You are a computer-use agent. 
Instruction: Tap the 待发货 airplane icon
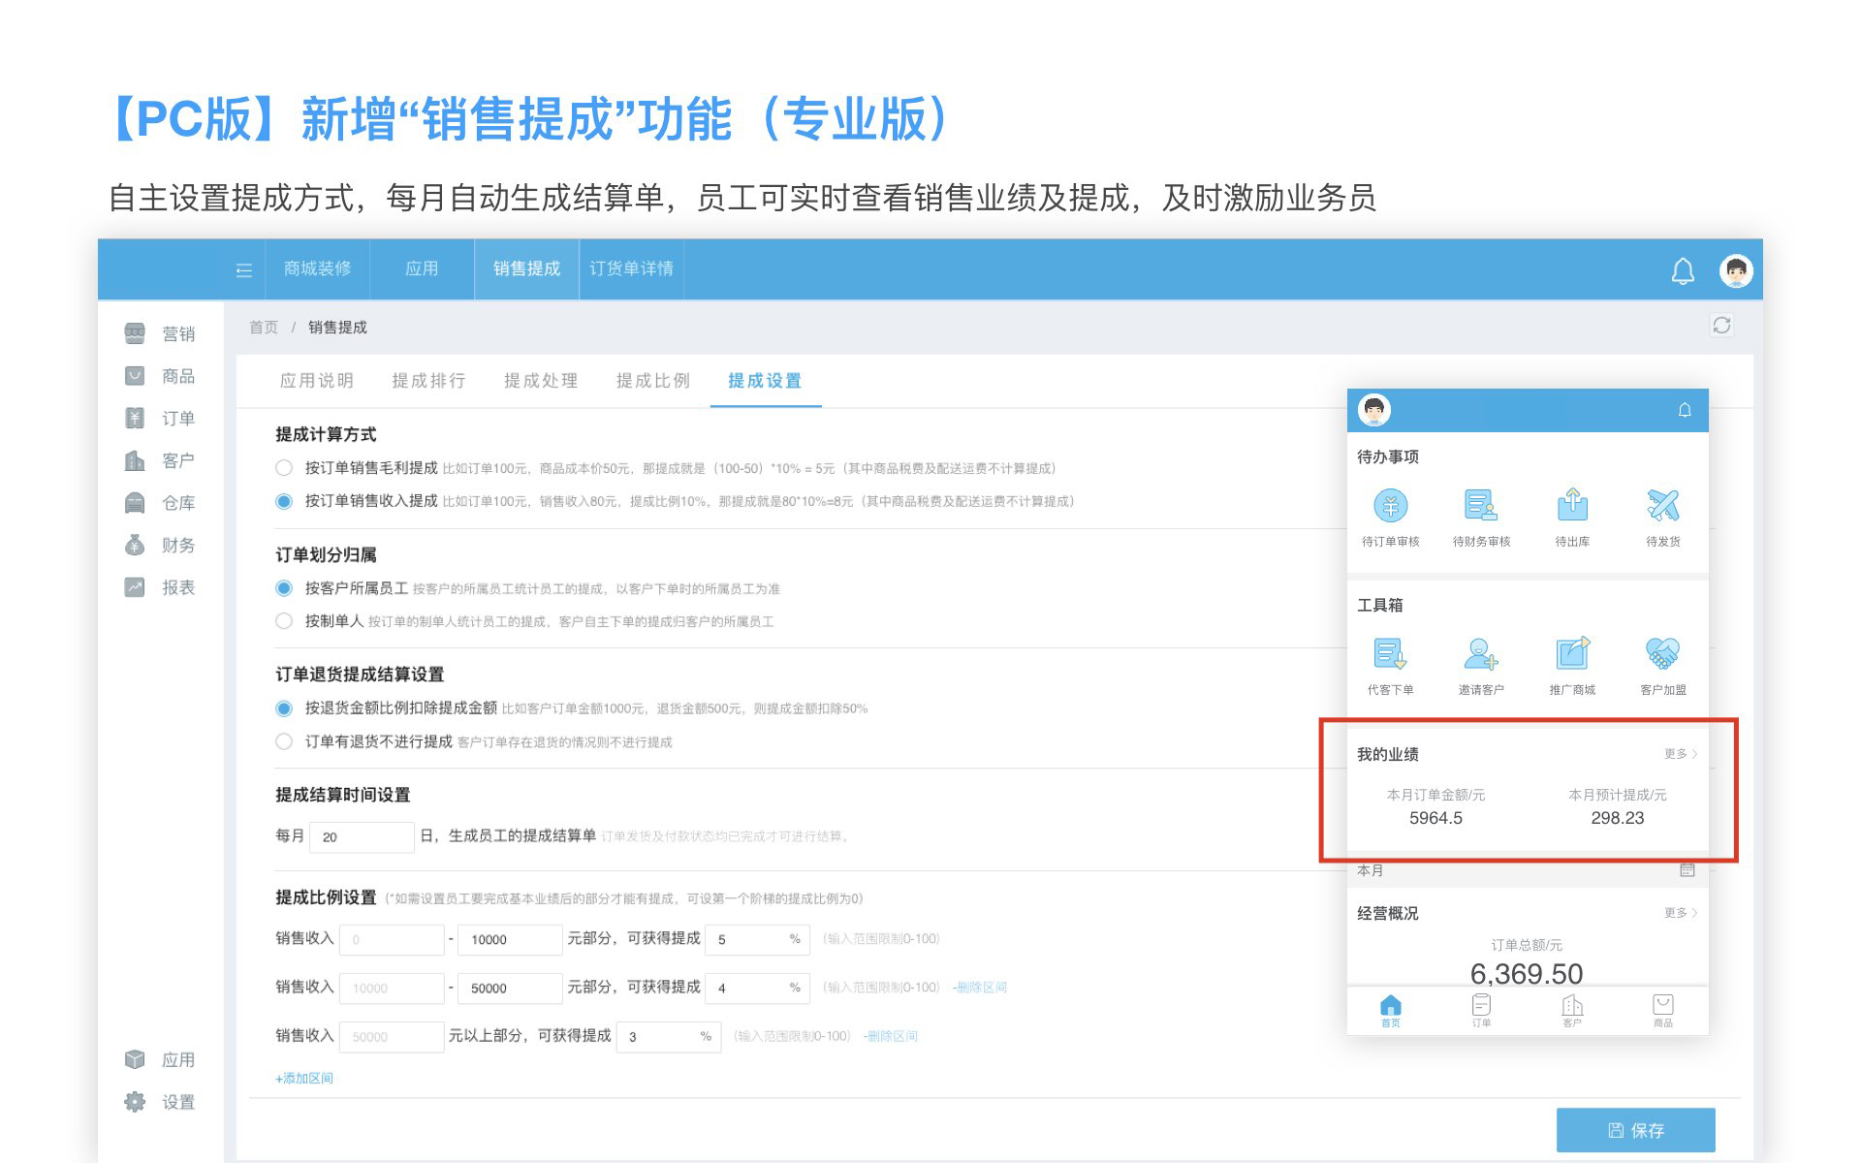1662,506
